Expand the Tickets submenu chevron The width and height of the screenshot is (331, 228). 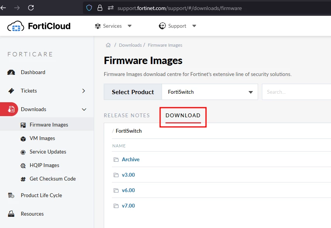click(x=84, y=91)
